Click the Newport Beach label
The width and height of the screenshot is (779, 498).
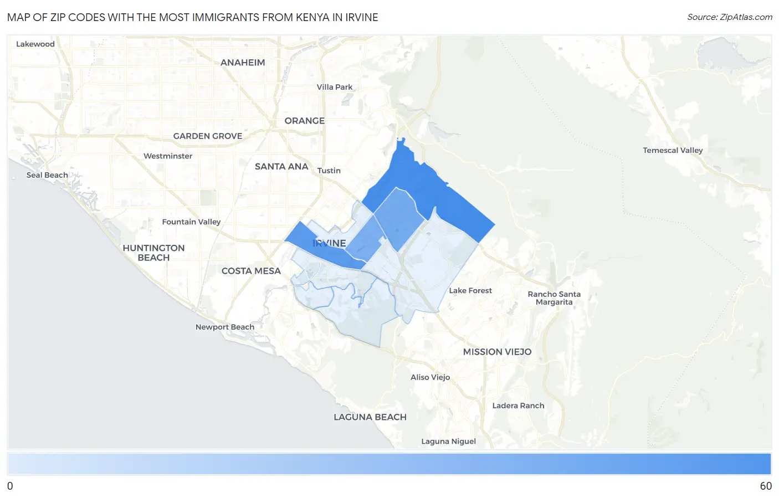(x=225, y=327)
